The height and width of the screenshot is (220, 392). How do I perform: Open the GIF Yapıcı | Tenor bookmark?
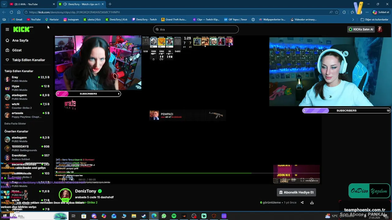click(236, 20)
